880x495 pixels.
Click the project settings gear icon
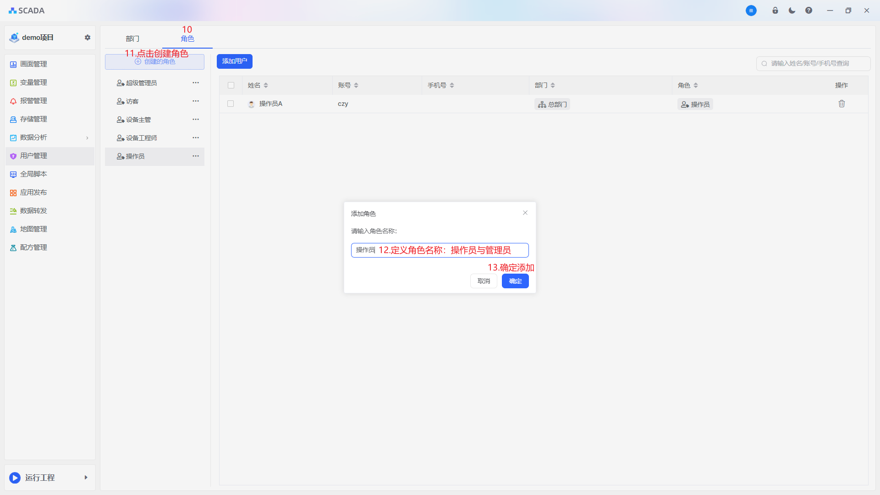click(x=88, y=38)
